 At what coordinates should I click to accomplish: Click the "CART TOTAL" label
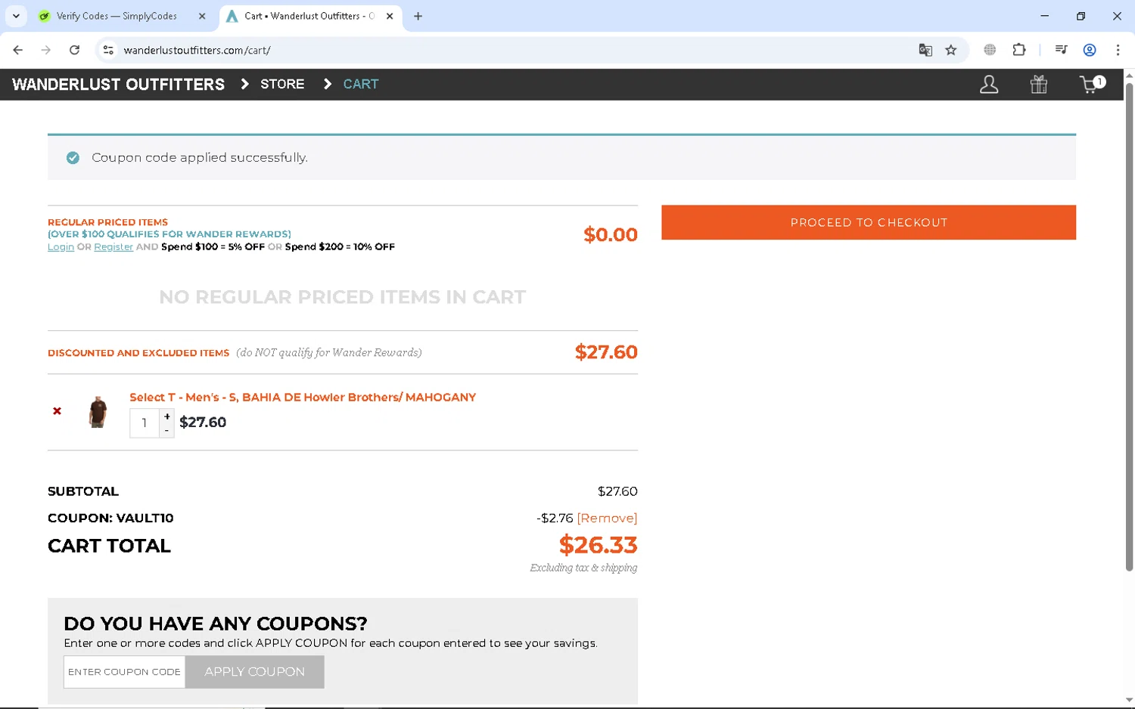[109, 546]
